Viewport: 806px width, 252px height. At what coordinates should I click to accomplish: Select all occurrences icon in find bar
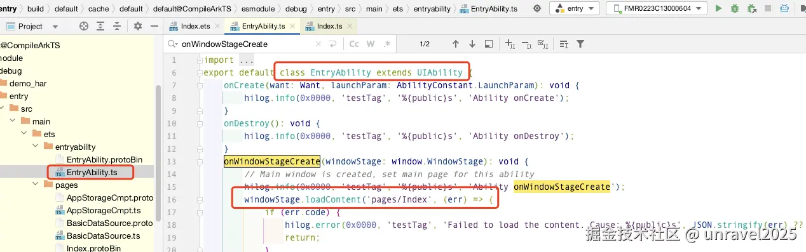point(543,44)
